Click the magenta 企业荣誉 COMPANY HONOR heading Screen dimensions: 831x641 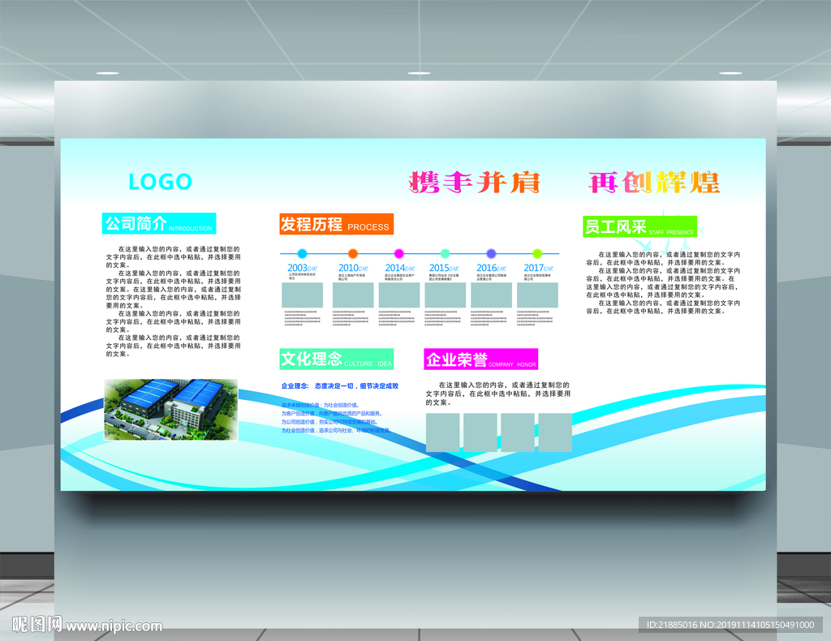pos(481,359)
